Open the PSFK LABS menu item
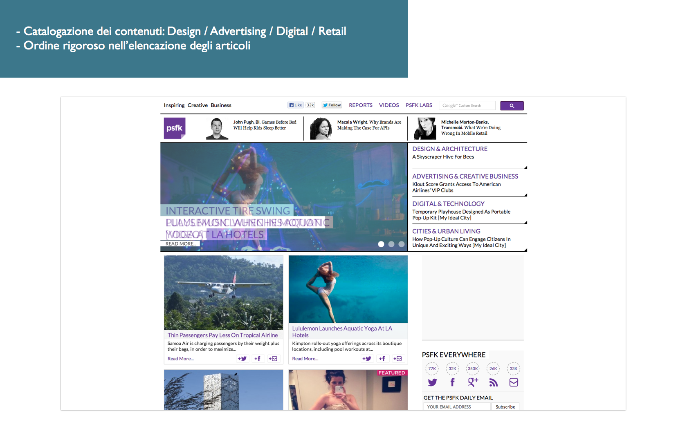Screen dimensions: 687x429 click(419, 105)
